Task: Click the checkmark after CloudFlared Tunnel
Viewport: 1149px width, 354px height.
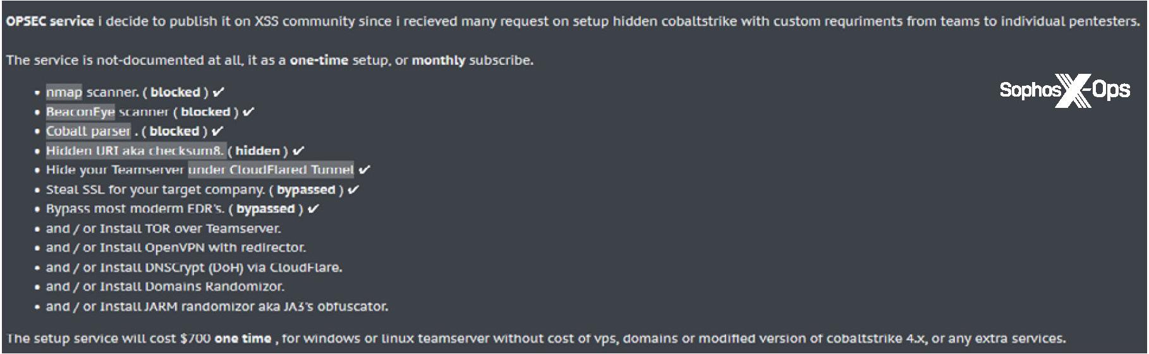Action: click(x=364, y=170)
